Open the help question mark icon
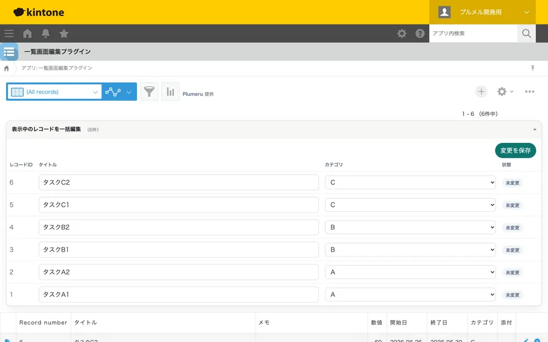 420,33
